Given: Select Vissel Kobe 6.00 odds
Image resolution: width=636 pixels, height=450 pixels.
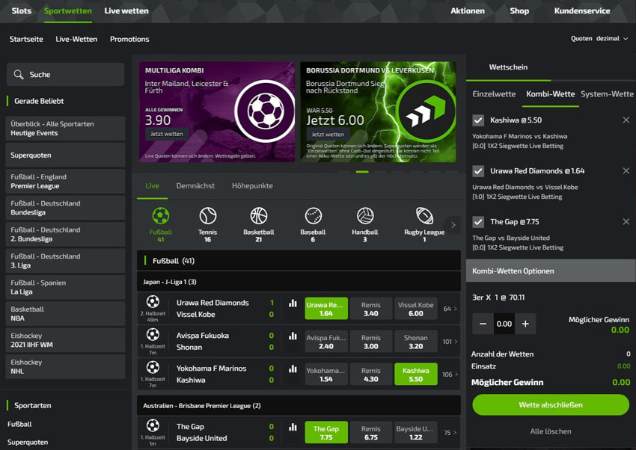Looking at the screenshot, I should click(416, 309).
